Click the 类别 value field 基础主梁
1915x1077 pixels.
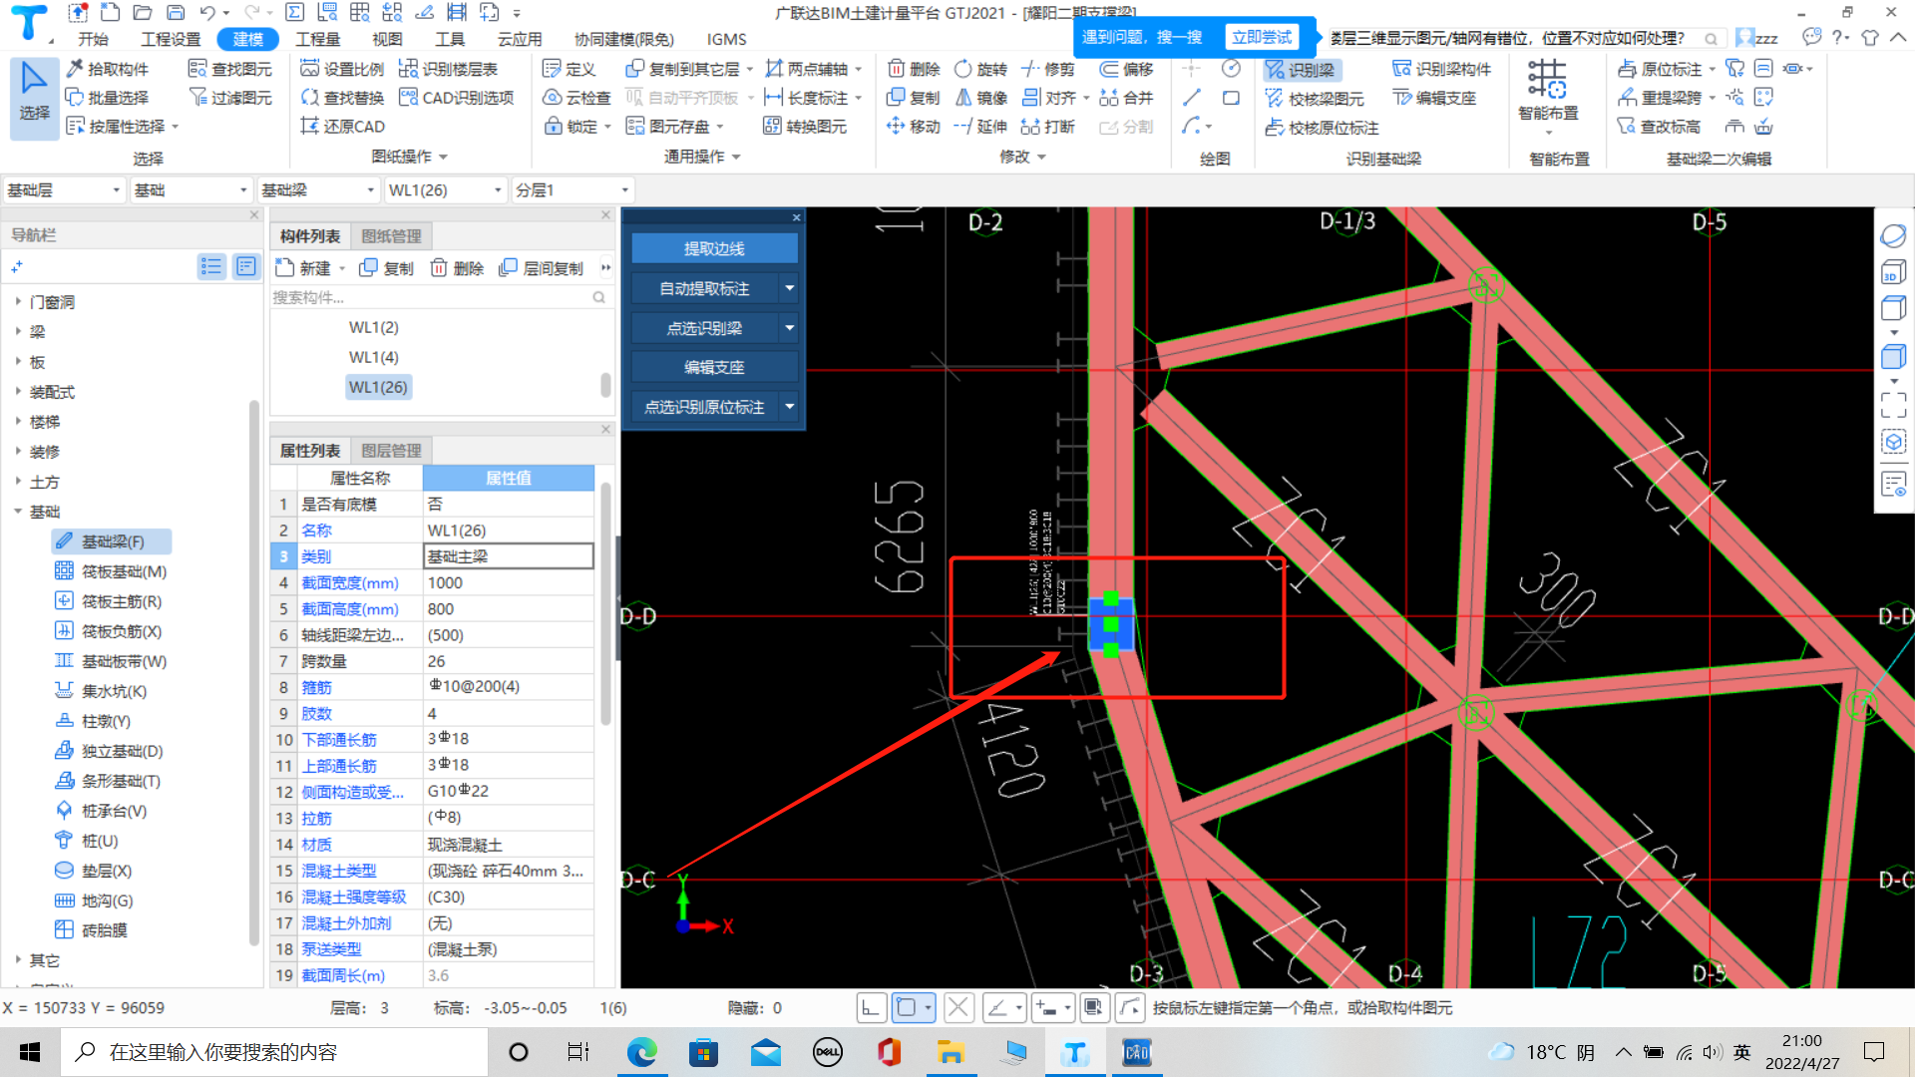coord(508,556)
